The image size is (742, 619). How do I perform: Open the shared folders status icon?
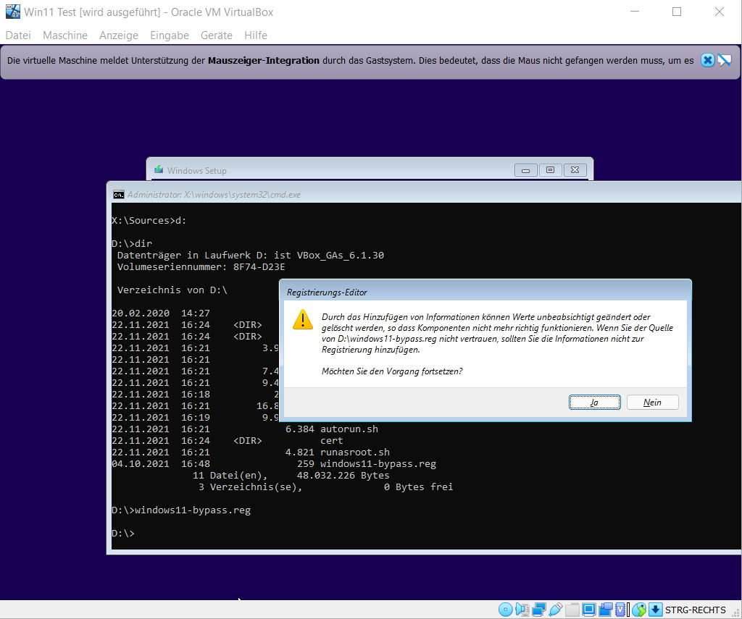click(572, 610)
